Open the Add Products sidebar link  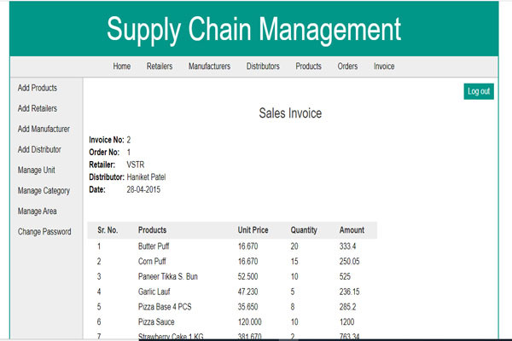[38, 88]
